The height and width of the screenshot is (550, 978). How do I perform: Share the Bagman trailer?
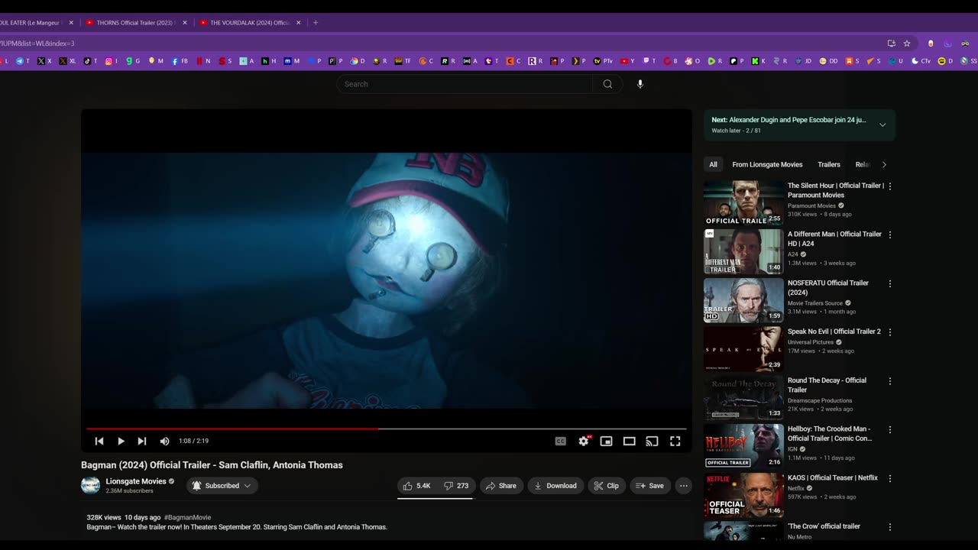(x=501, y=486)
